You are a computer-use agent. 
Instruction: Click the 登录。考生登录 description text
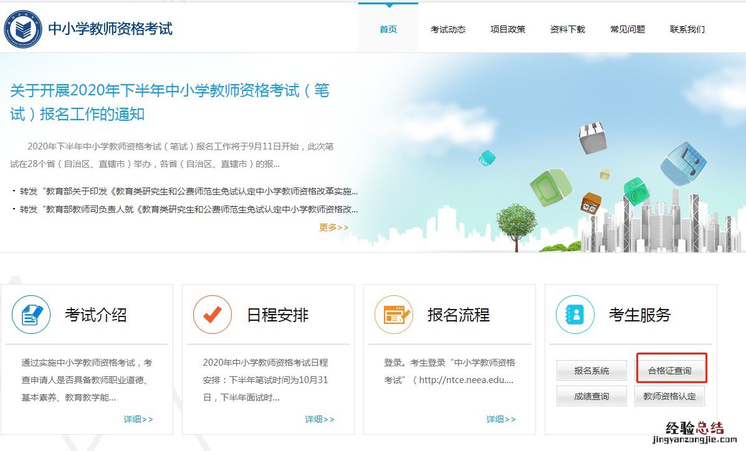point(449,371)
